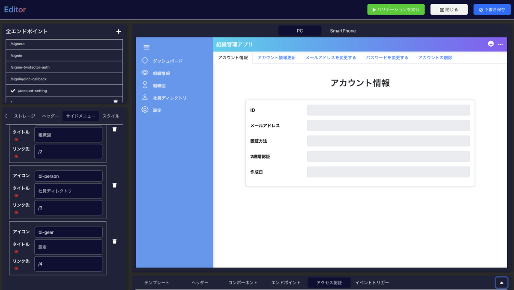Open the ストレージ tab

click(x=24, y=116)
